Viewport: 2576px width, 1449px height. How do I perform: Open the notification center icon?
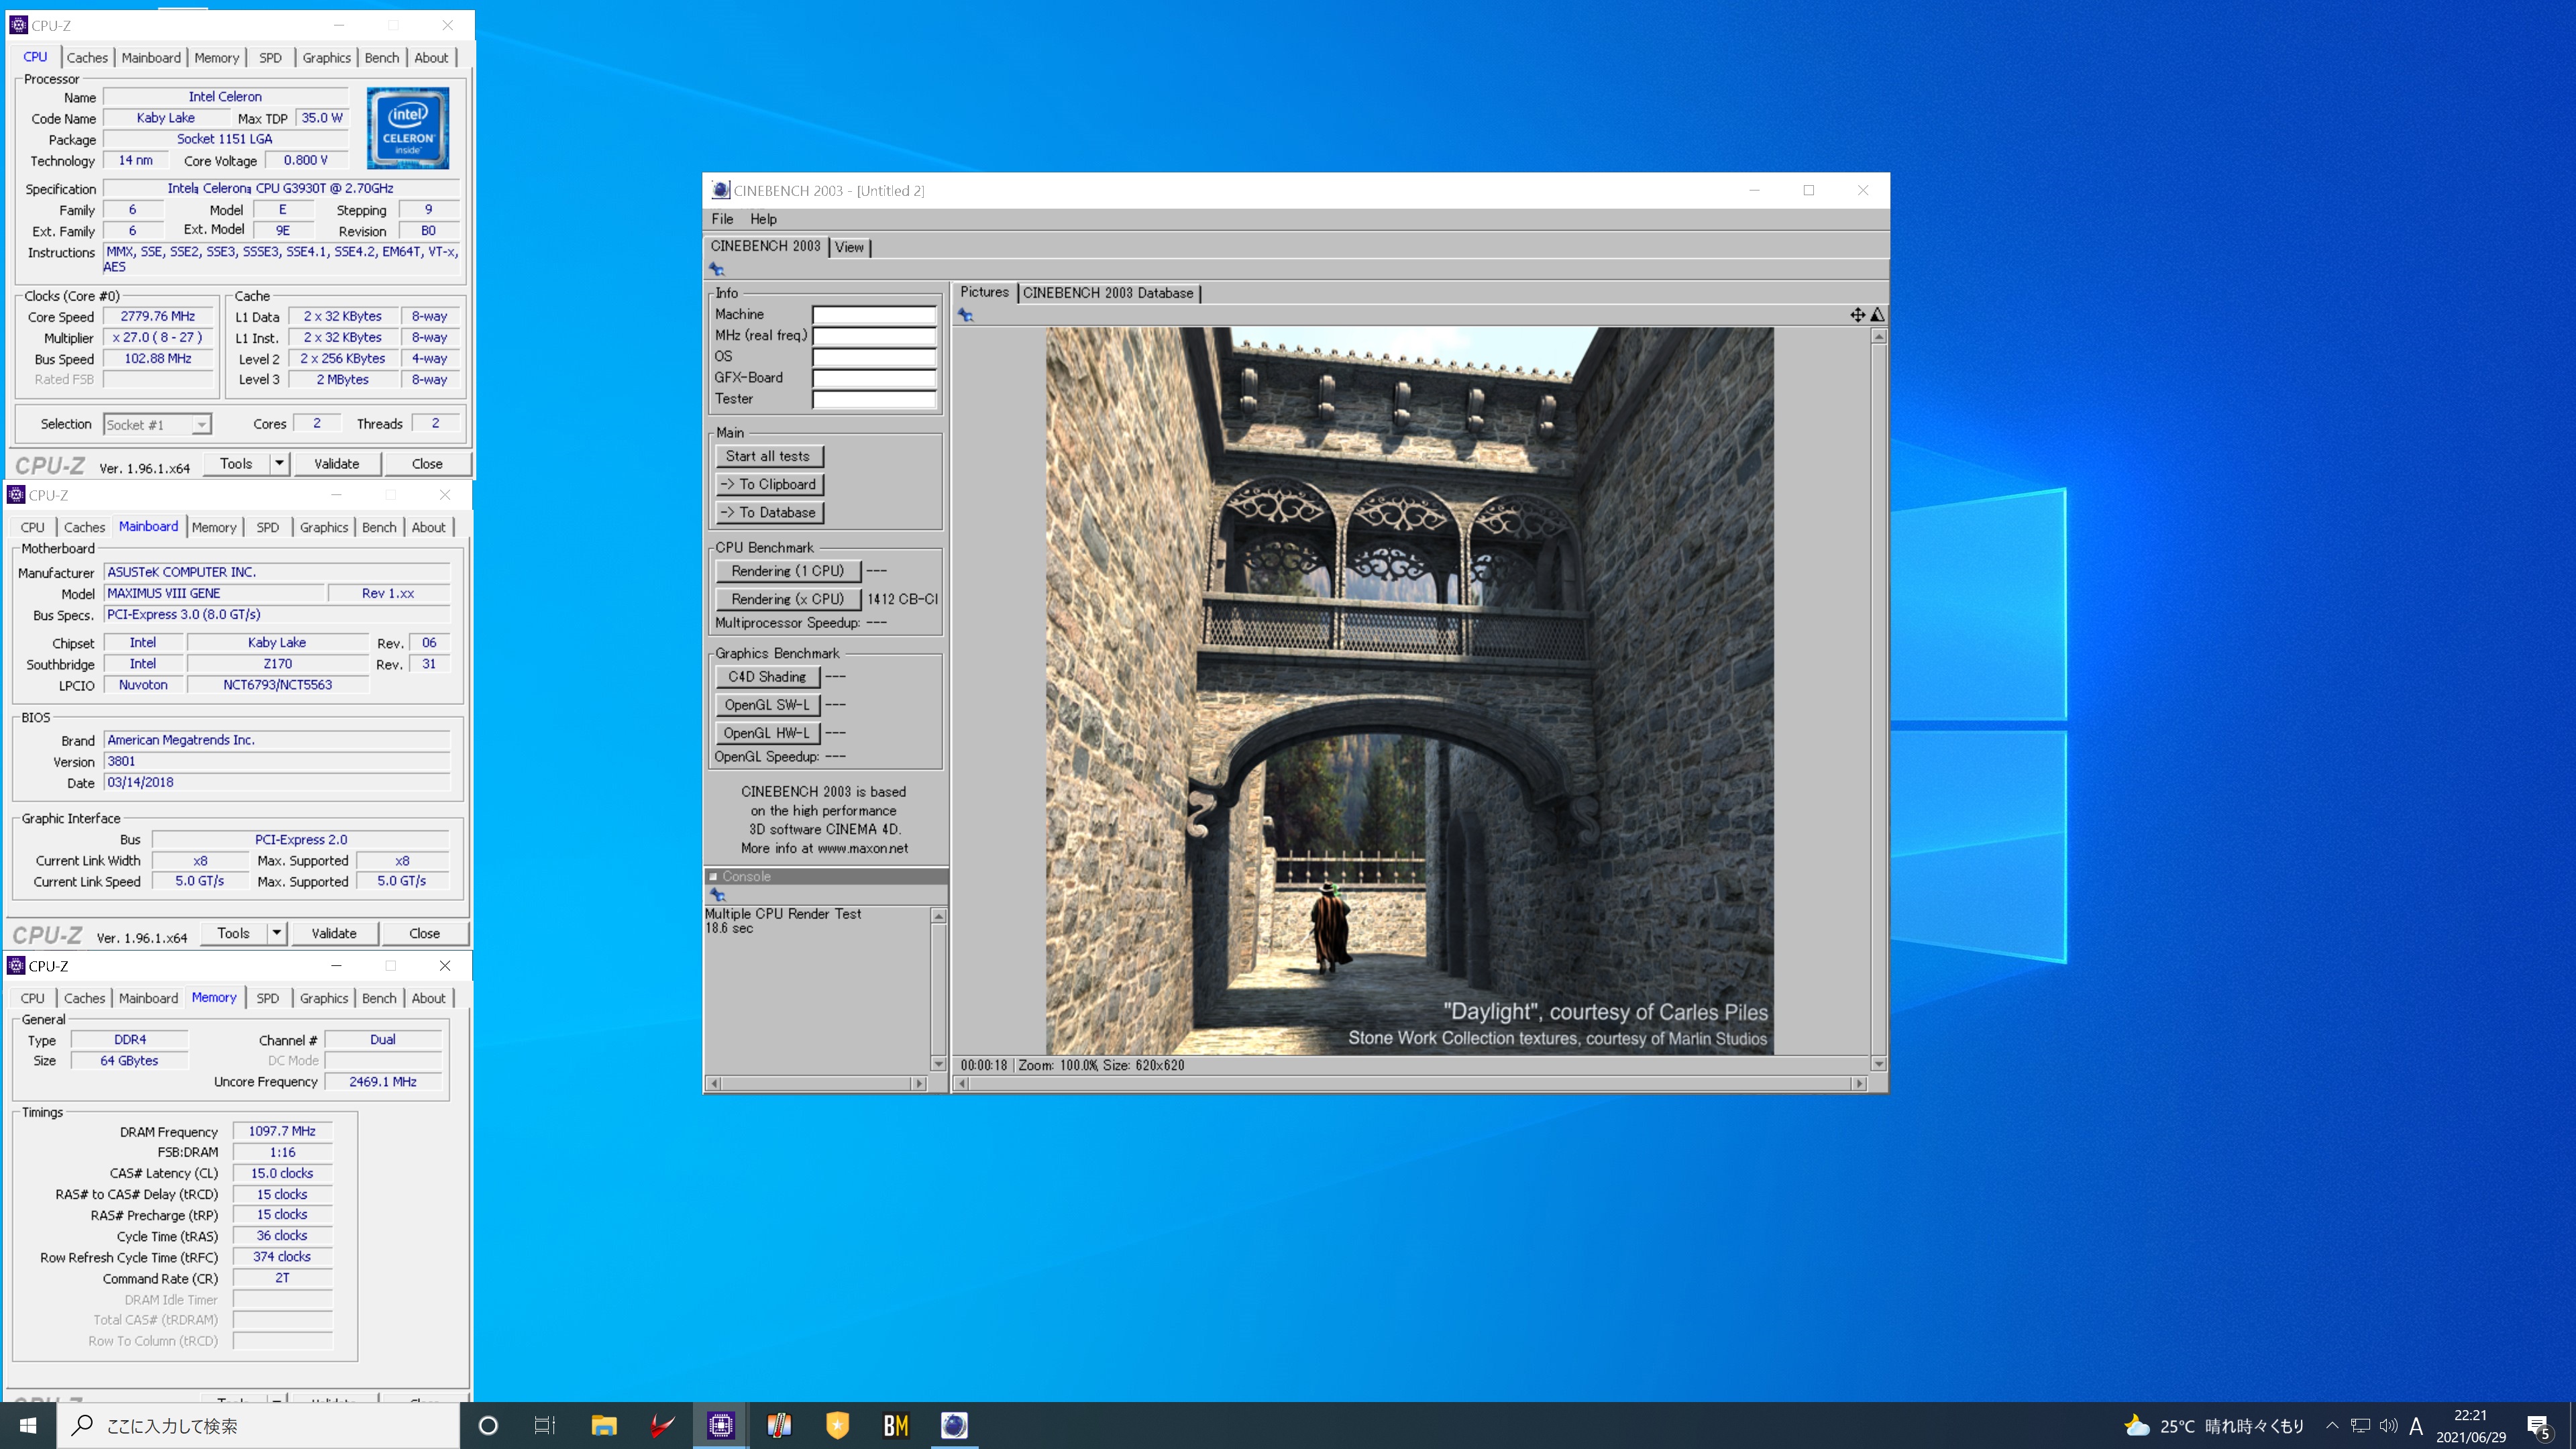point(2540,1426)
